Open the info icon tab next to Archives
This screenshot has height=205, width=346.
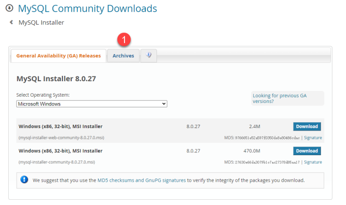tap(149, 56)
